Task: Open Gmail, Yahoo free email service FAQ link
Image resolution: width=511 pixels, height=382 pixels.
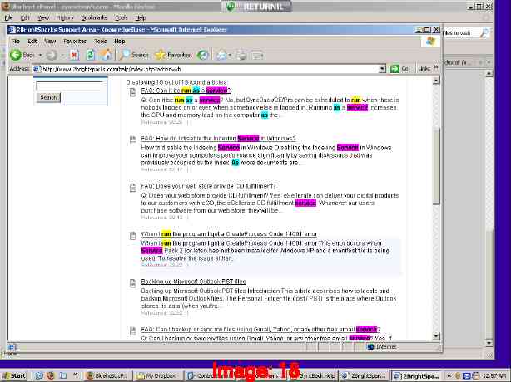Action: pos(260,330)
